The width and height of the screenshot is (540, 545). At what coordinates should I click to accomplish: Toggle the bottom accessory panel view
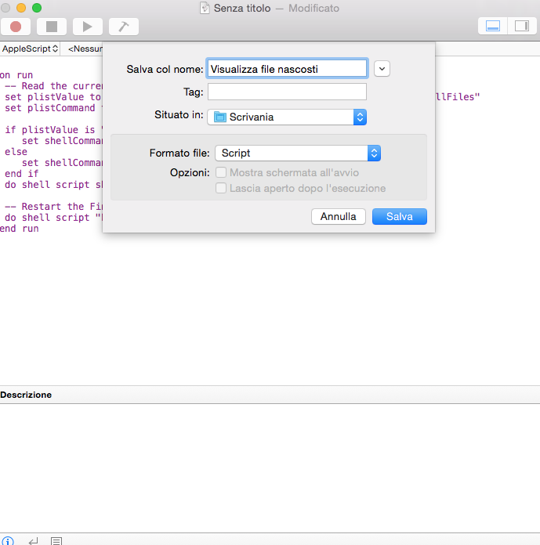493,26
